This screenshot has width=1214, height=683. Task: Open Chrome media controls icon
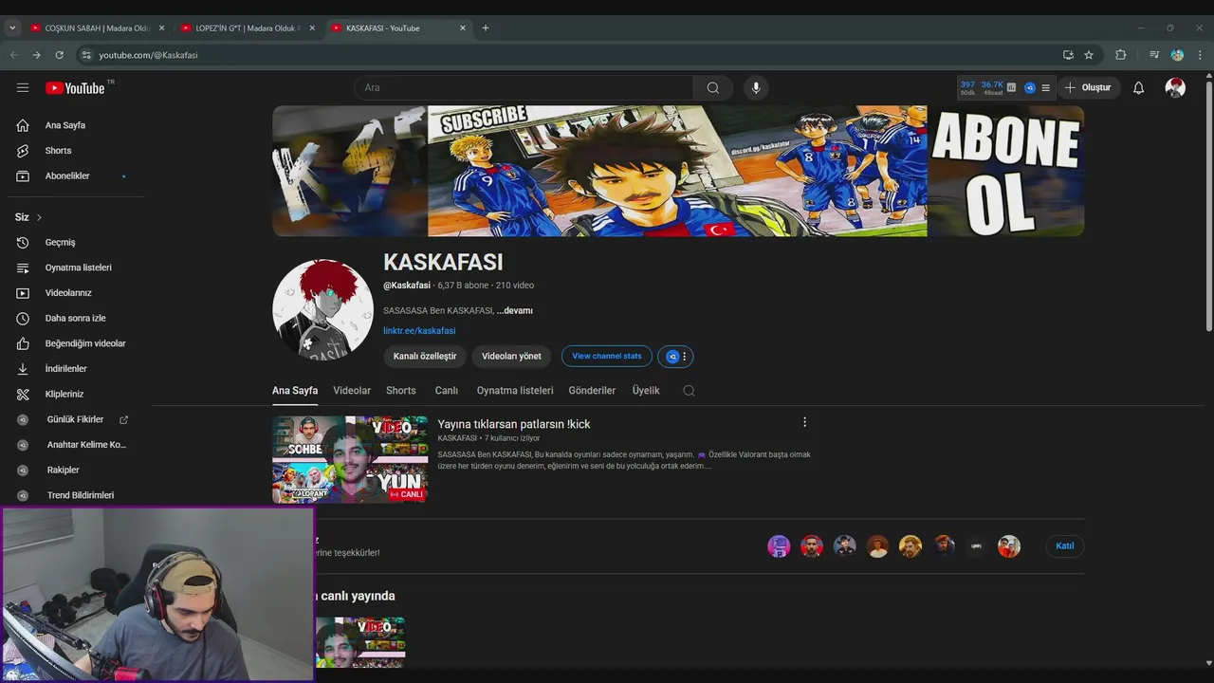[1154, 55]
